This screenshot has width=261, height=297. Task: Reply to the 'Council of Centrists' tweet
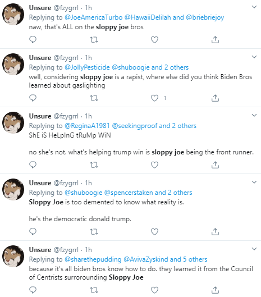[x=33, y=290]
